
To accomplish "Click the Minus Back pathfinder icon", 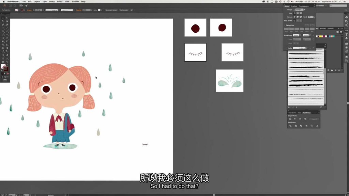I will (317, 126).
